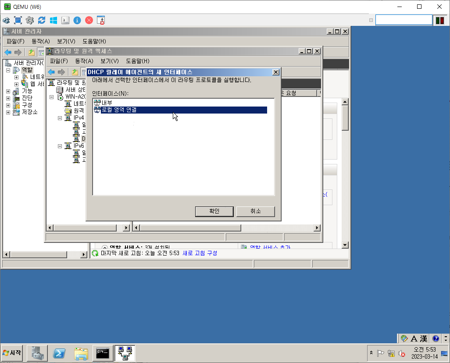The height and width of the screenshot is (363, 450).
Task: Select the 내부 interface icon in the list
Action: 97,103
